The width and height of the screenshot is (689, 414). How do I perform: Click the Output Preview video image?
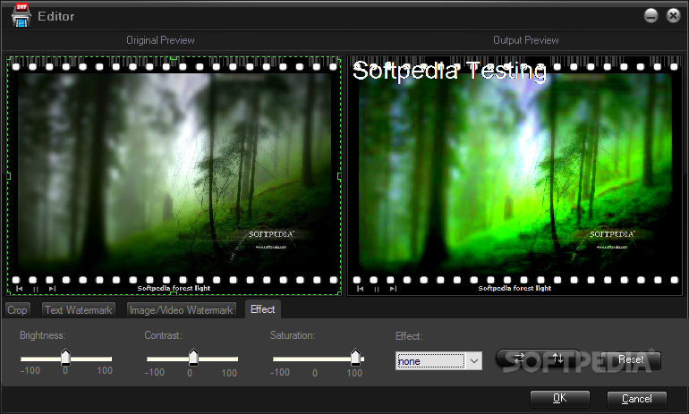tap(515, 175)
